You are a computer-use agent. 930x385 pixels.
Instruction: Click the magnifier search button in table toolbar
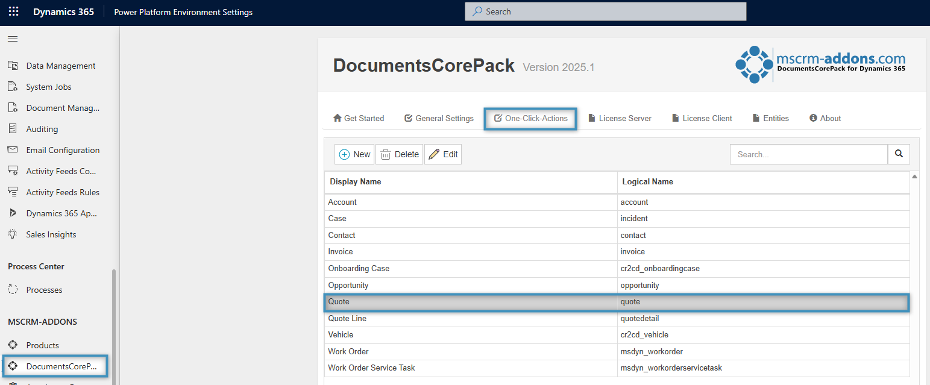899,154
